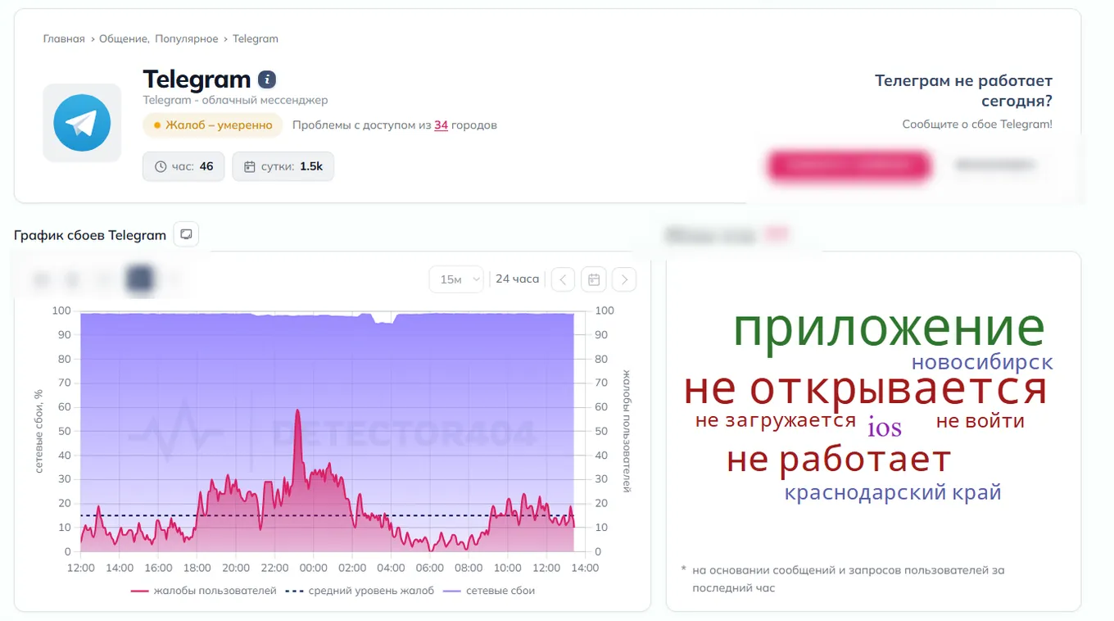Toggle сетевые сбои legend series

(489, 591)
